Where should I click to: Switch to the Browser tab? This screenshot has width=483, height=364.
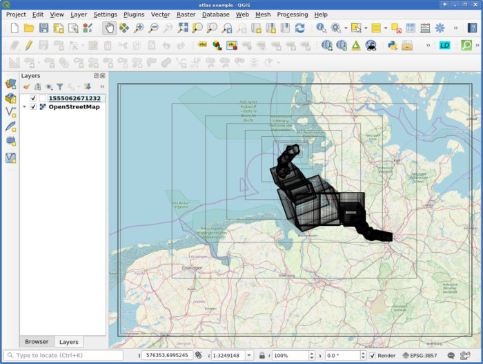tap(37, 342)
